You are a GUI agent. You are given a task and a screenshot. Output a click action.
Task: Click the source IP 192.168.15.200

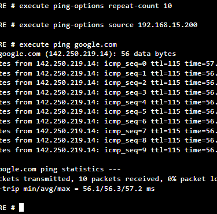tap(168, 25)
